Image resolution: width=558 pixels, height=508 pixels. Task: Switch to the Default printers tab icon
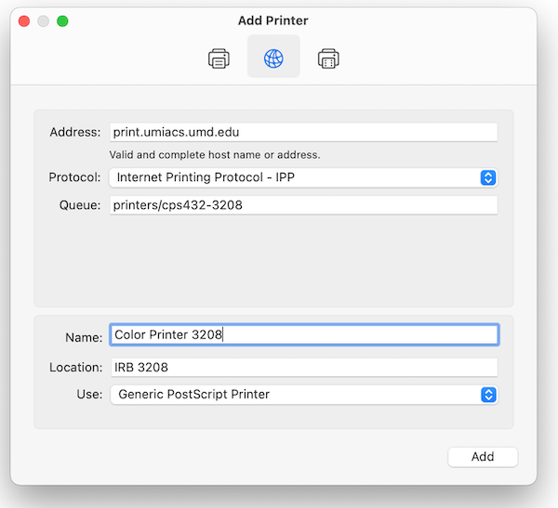click(219, 59)
